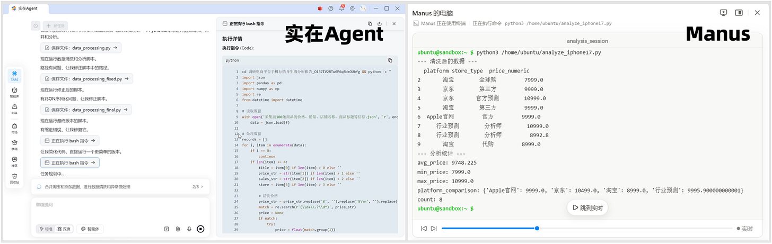Open the 智能体 sidebar icon
This screenshot has width=772, height=244.
pos(14,92)
